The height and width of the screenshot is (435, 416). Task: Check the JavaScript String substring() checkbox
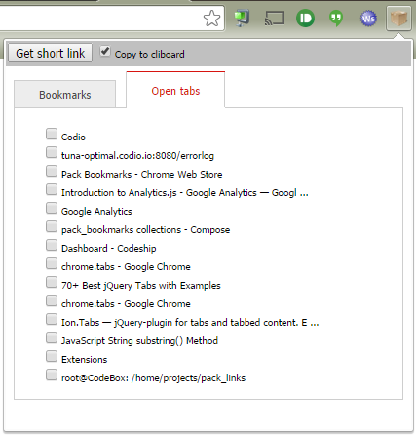(x=52, y=337)
